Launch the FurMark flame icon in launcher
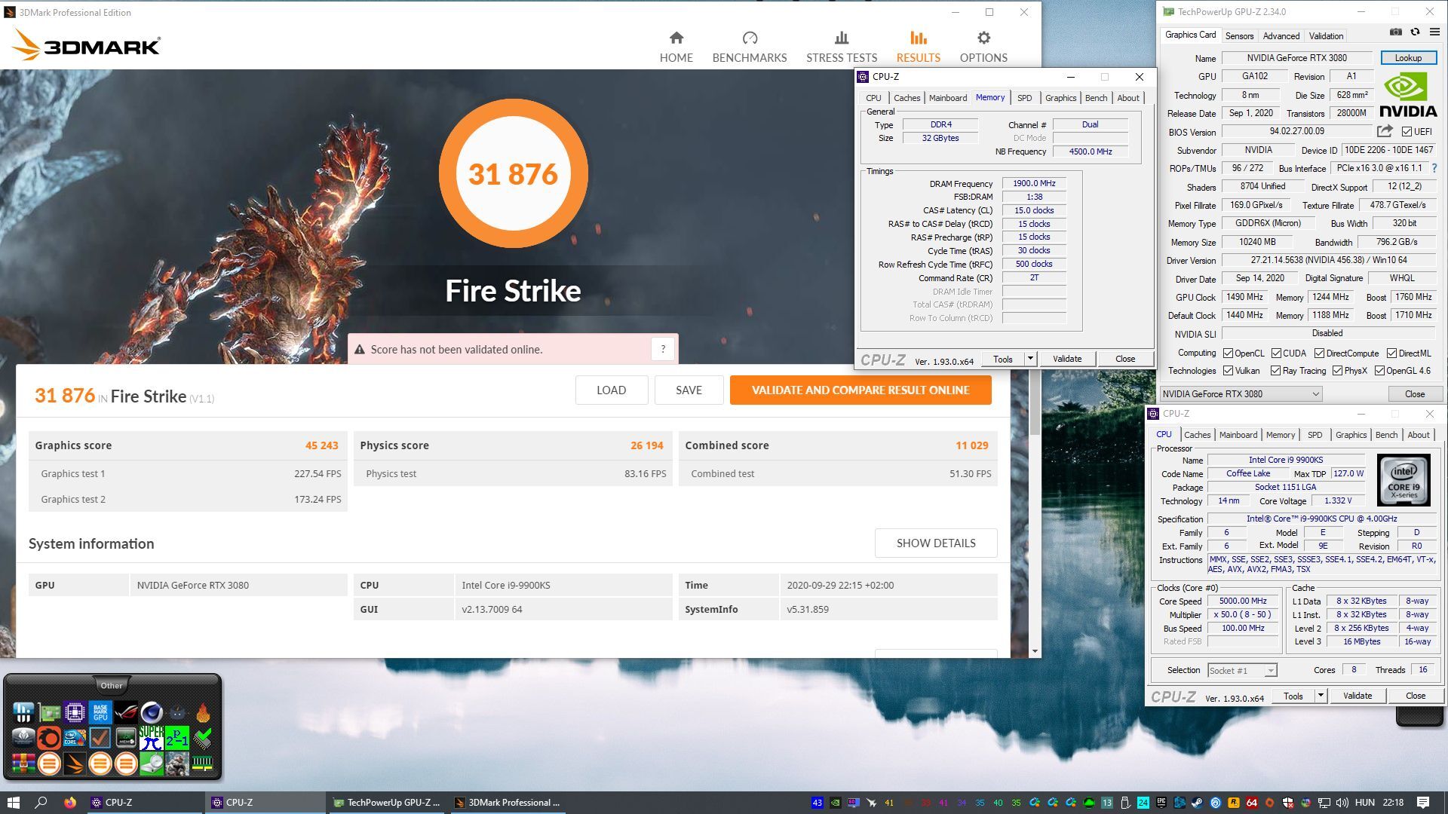 203,712
